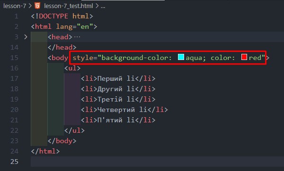Click the closing body tag
284x171 pixels.
[x=62, y=141]
